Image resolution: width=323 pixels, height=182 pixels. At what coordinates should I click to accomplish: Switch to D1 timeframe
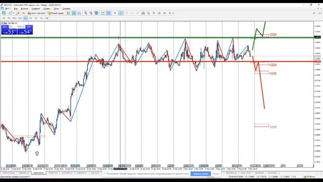click(36, 18)
